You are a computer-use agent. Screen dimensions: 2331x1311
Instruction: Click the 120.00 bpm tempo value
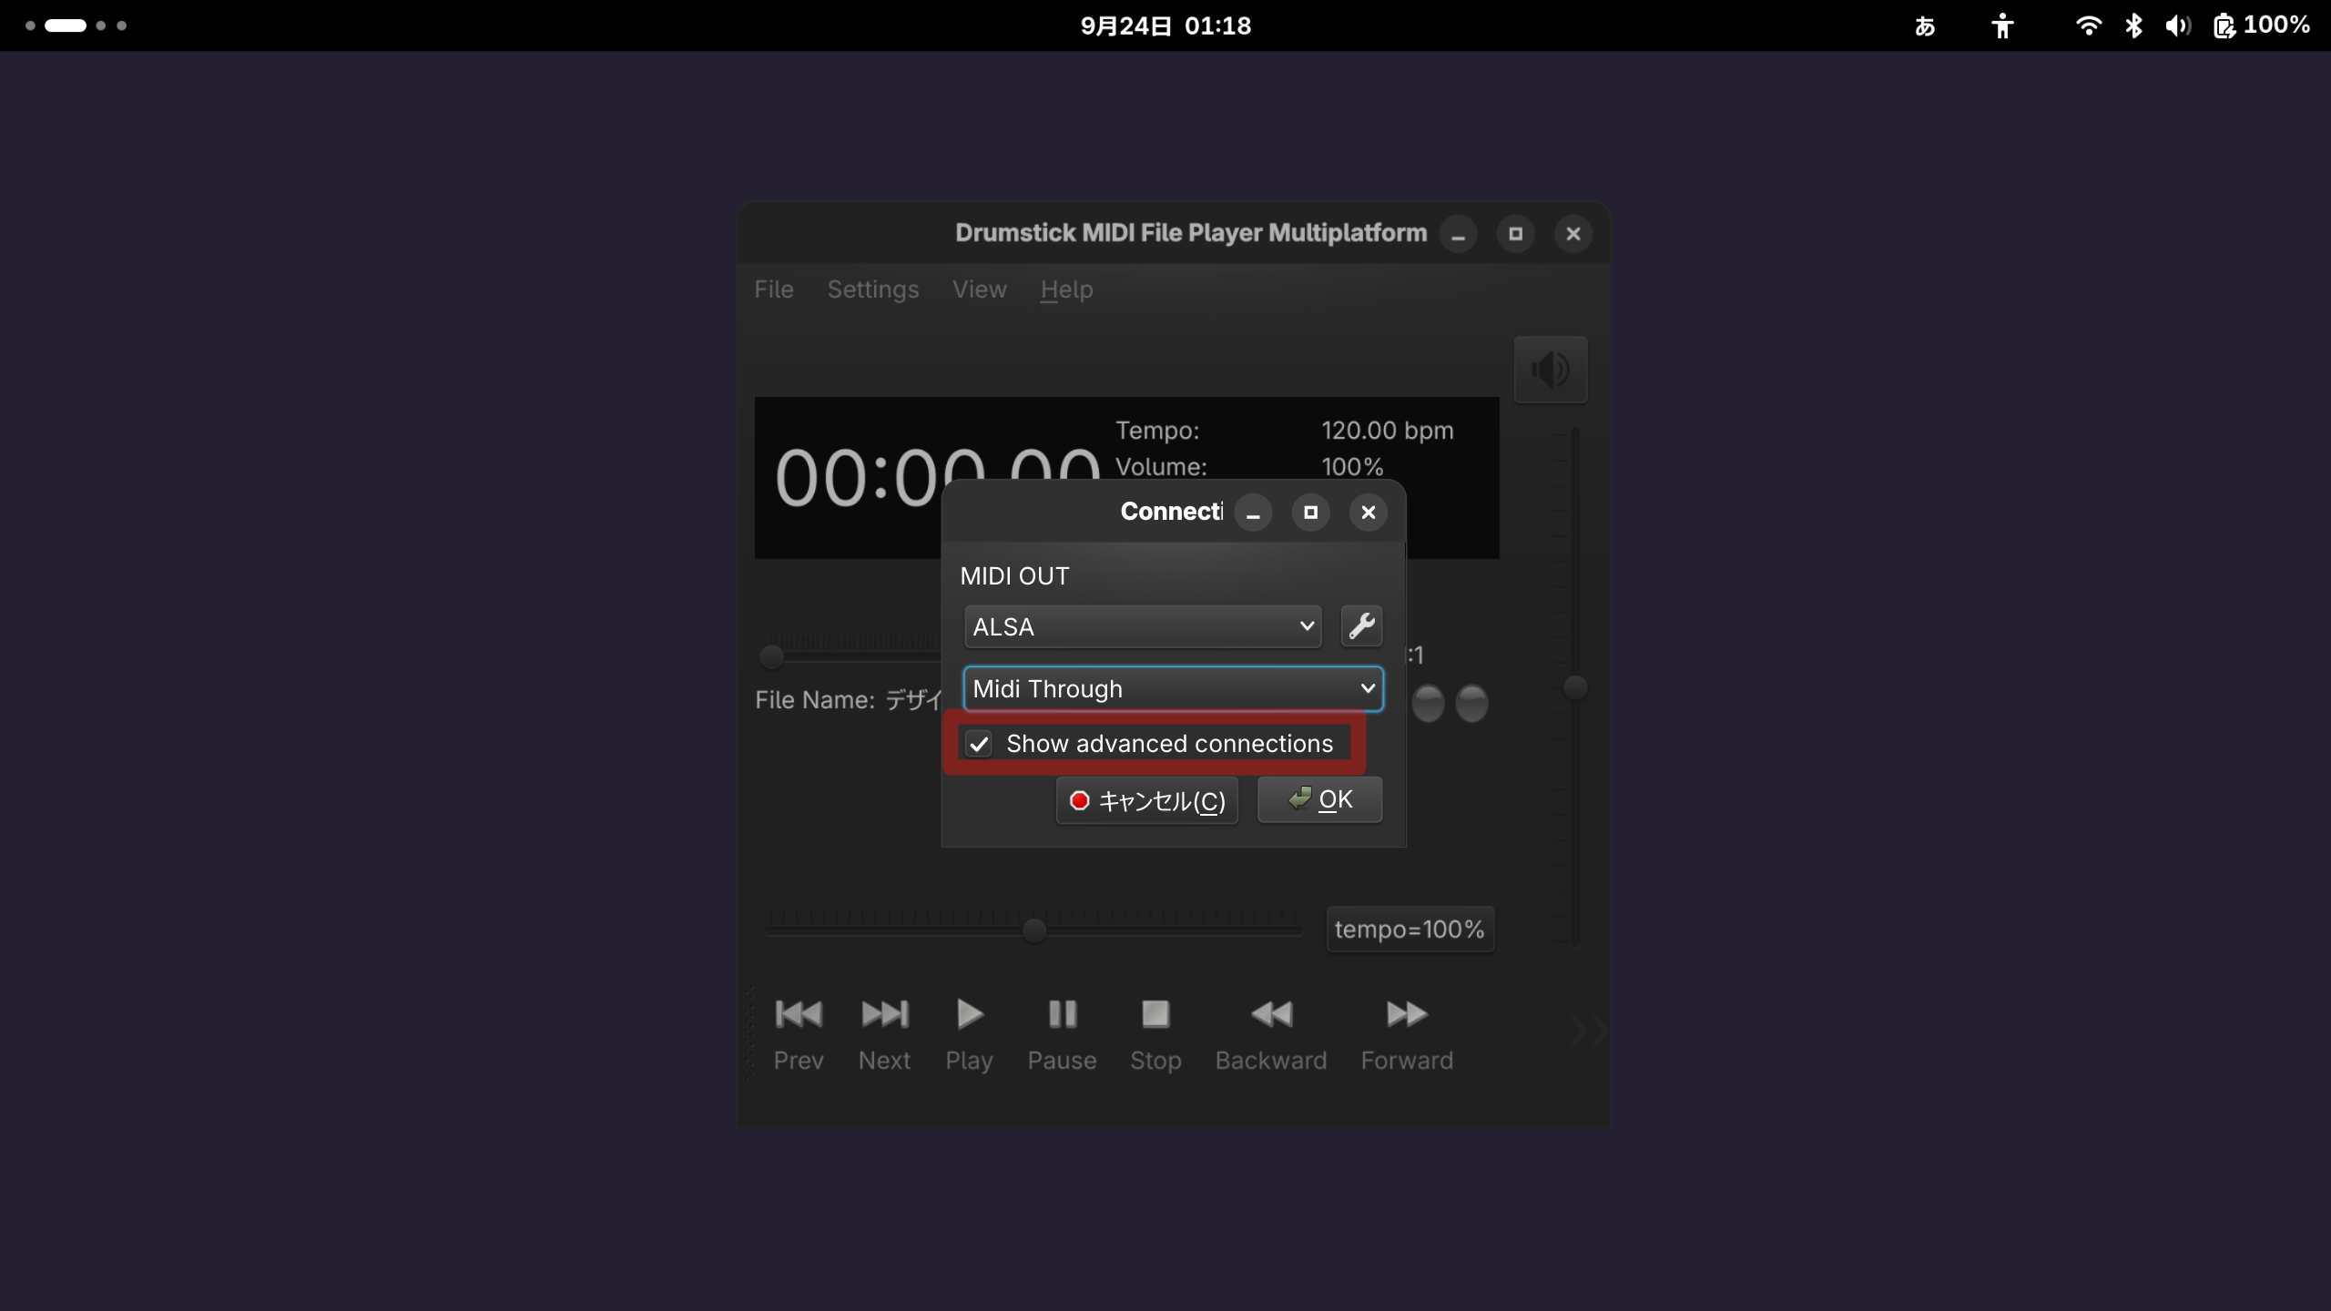1387,431
